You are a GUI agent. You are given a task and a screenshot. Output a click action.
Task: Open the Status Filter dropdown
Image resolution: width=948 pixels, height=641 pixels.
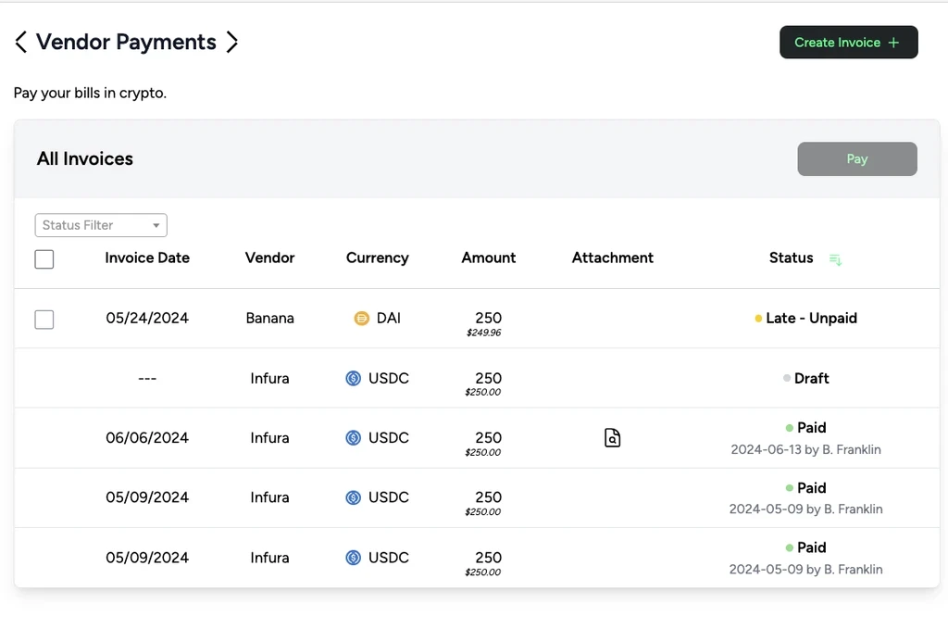point(93,225)
